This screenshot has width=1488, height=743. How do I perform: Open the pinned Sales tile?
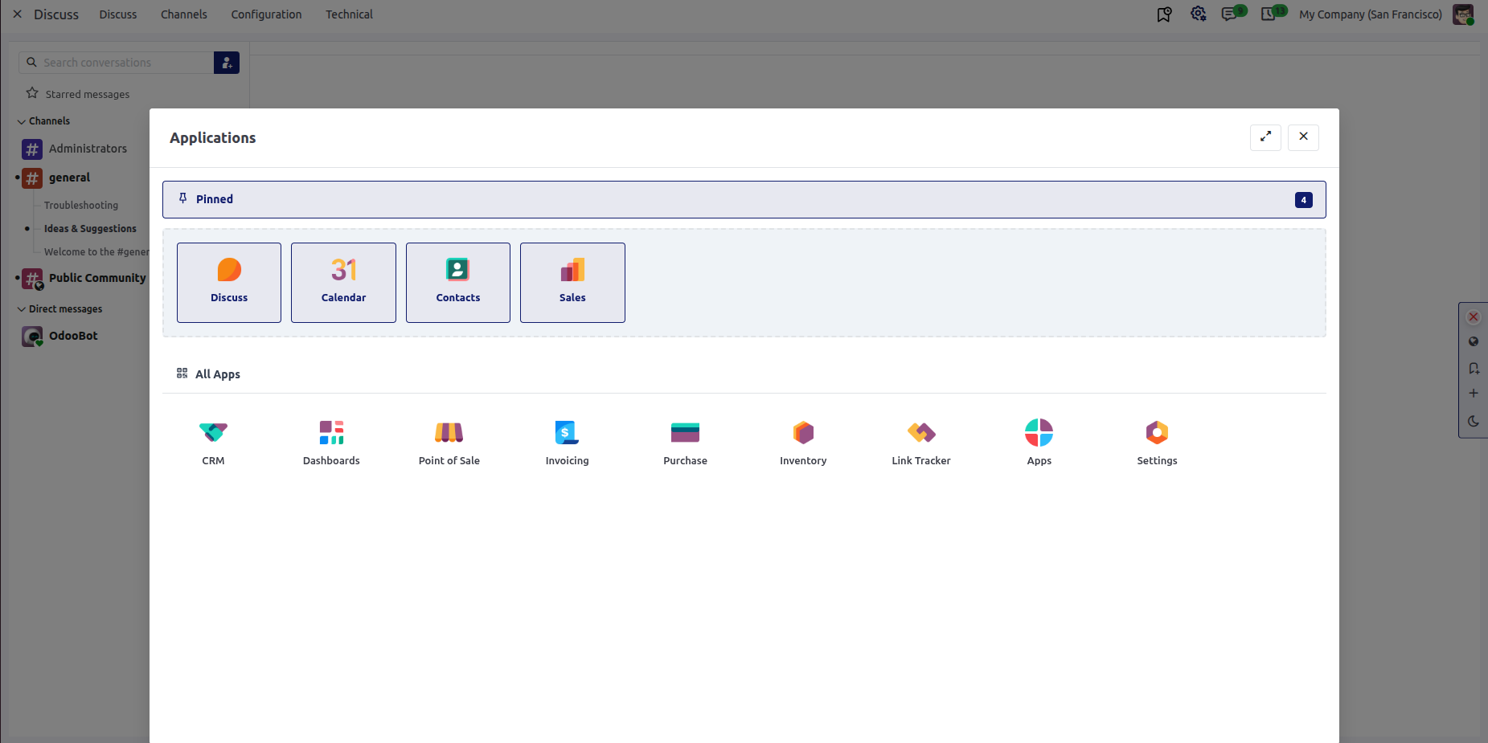click(572, 283)
